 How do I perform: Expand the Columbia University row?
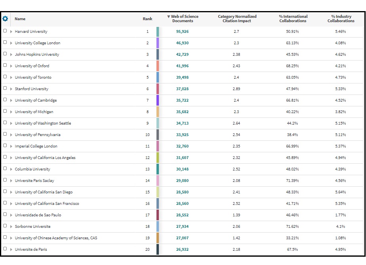pyautogui.click(x=11, y=169)
